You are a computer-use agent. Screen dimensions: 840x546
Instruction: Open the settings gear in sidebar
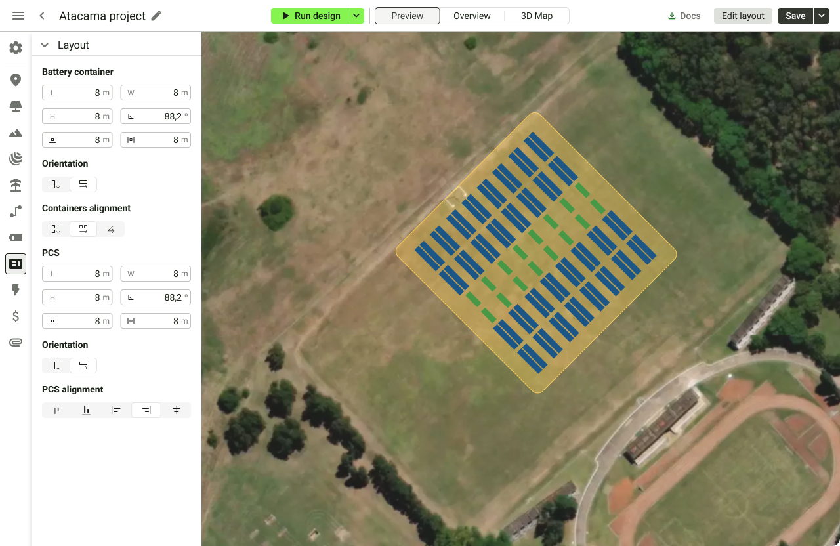tap(16, 48)
